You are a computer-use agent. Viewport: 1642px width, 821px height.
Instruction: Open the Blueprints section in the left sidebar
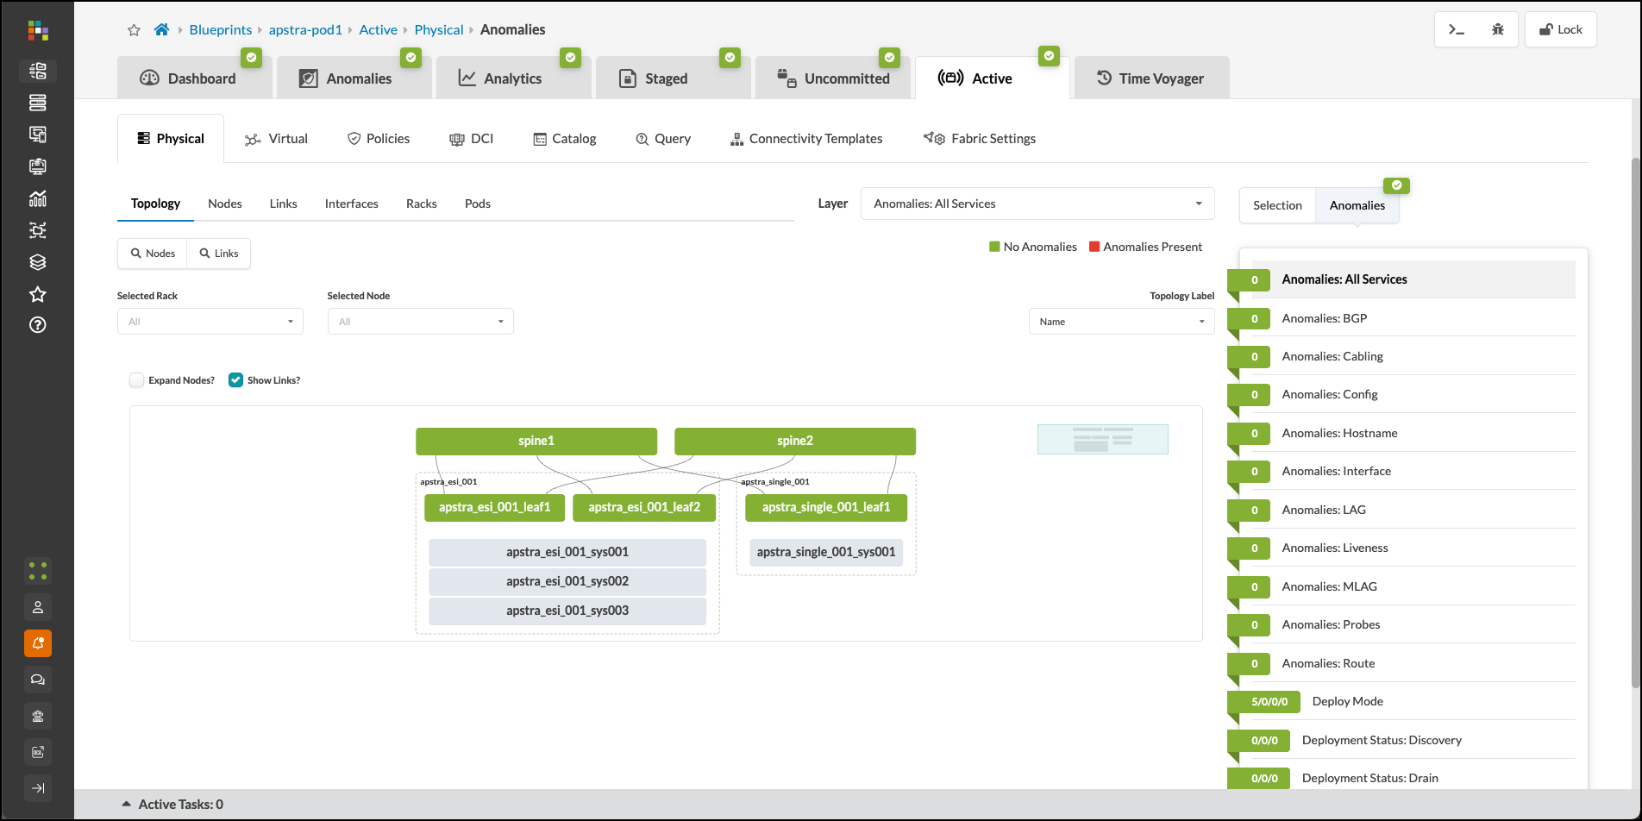tap(38, 71)
